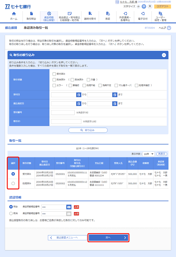The width and height of the screenshot is (176, 257).
Task: Click the 絞り込み search button
Action: point(88,130)
